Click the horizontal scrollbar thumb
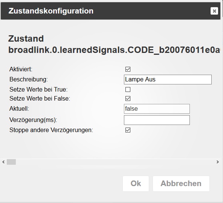Screen dimensions: 223x203 tap(11, 162)
